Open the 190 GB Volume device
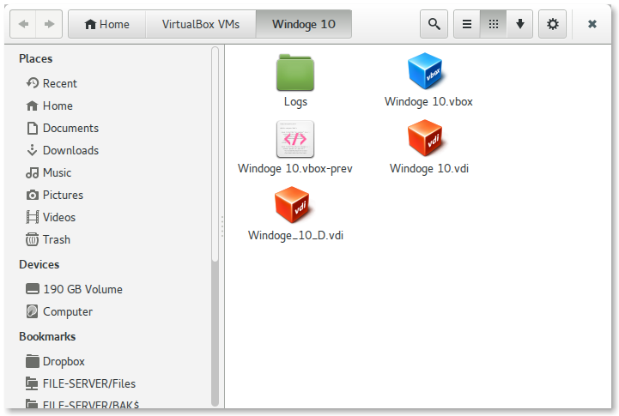This screenshot has height=416, width=619. (x=82, y=289)
